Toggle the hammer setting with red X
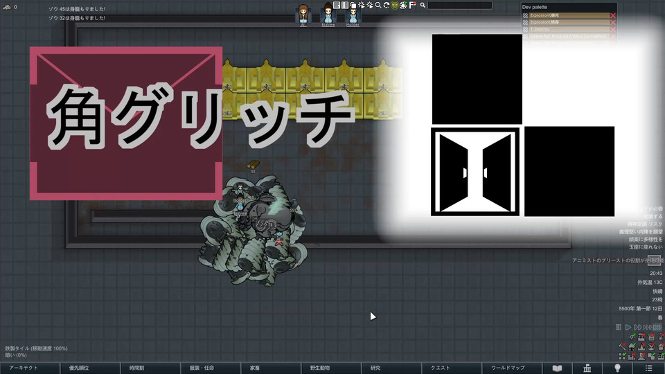Screen dimensions: 665x374 point(622,346)
